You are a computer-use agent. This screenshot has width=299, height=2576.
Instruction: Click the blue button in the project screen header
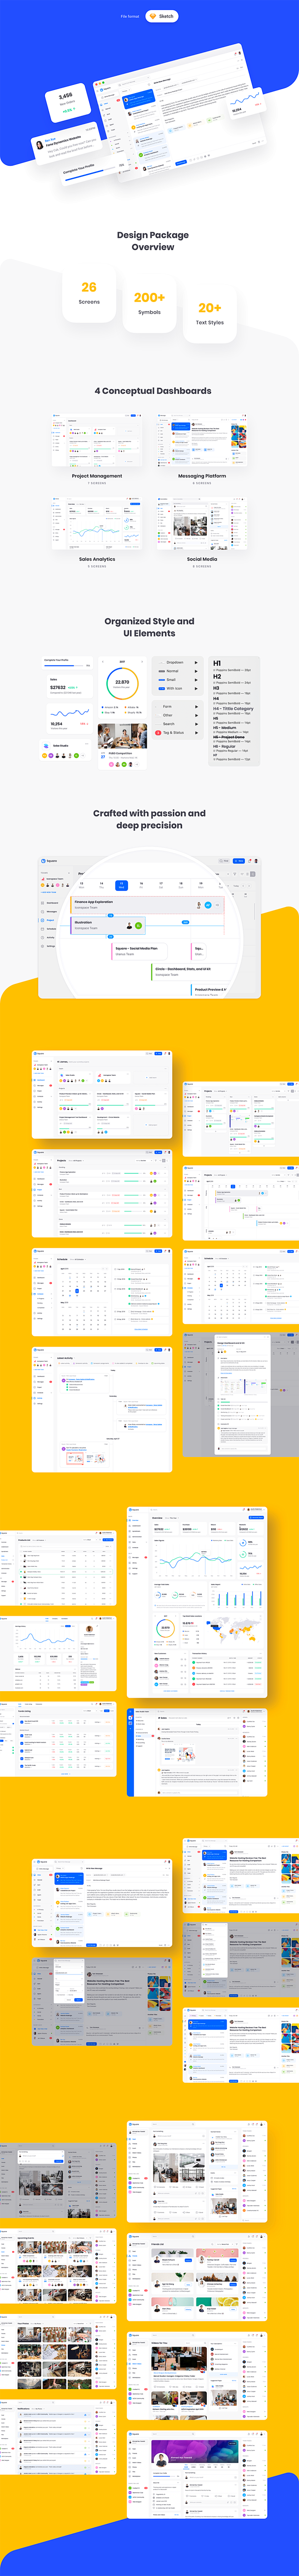(x=239, y=861)
